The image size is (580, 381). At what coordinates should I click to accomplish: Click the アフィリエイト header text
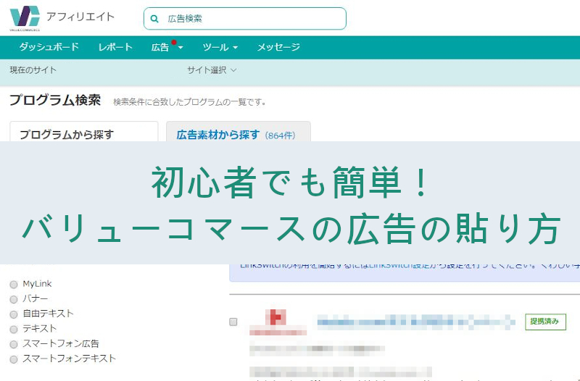80,17
